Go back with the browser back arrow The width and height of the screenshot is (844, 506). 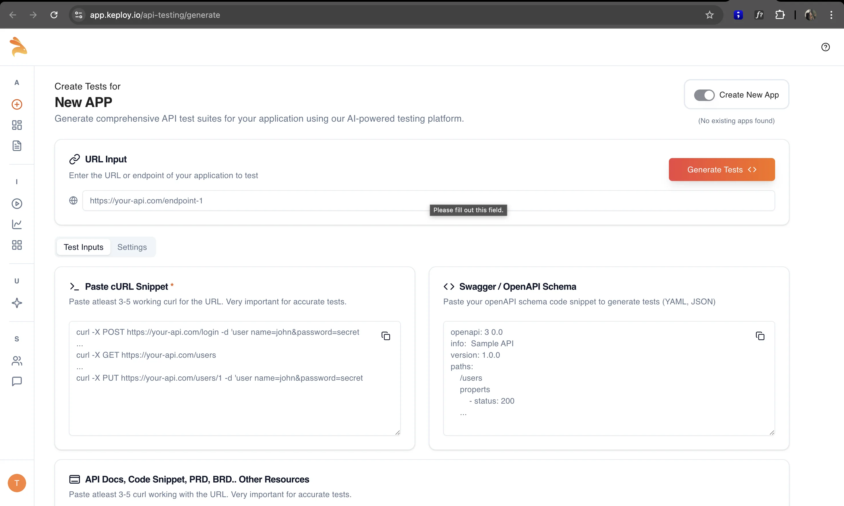(x=13, y=15)
